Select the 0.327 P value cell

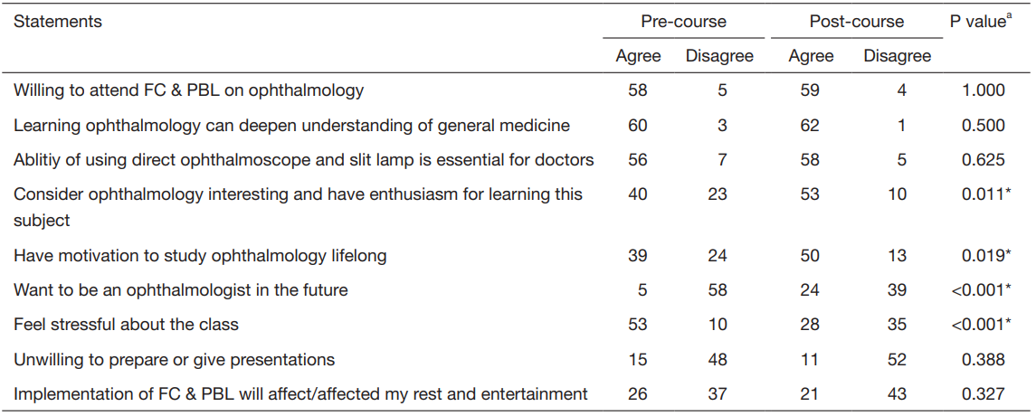tap(984, 394)
